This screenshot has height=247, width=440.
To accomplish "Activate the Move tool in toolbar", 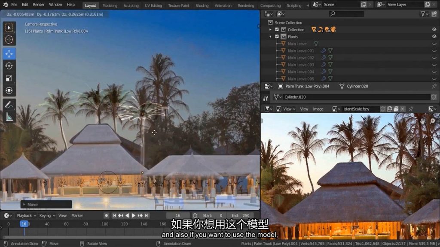I will pos(9,54).
